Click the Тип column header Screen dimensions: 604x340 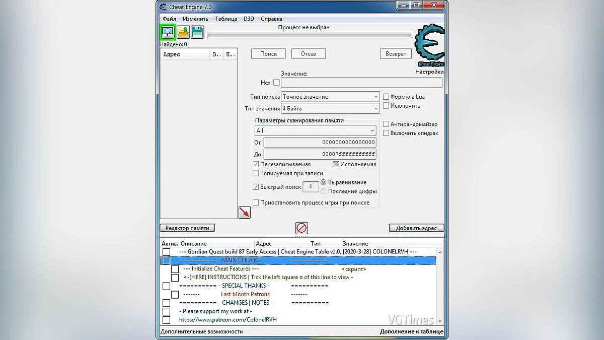[x=325, y=244]
